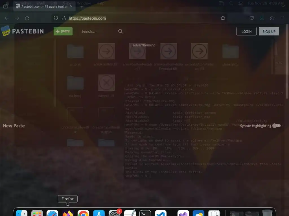Close the Pastebin.com tab
The image size is (289, 216).
(x=71, y=6)
